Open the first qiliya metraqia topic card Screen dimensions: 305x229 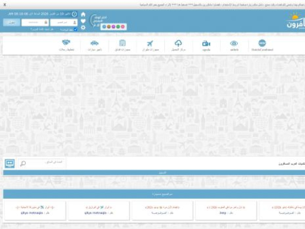(x=35, y=210)
